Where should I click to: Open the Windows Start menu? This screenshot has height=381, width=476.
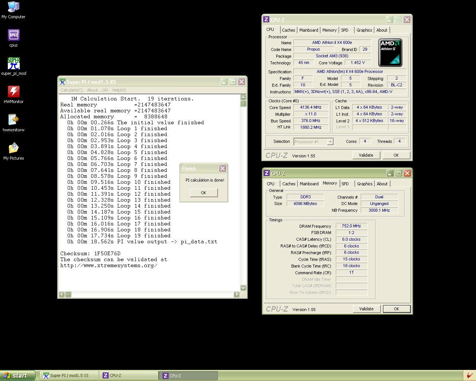tap(17, 375)
